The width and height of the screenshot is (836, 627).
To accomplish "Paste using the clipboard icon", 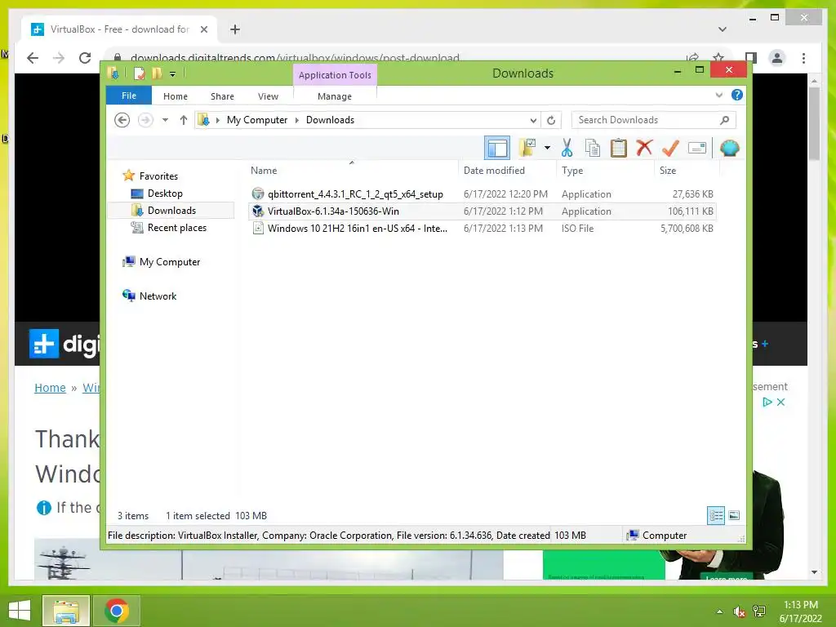I will click(x=619, y=148).
